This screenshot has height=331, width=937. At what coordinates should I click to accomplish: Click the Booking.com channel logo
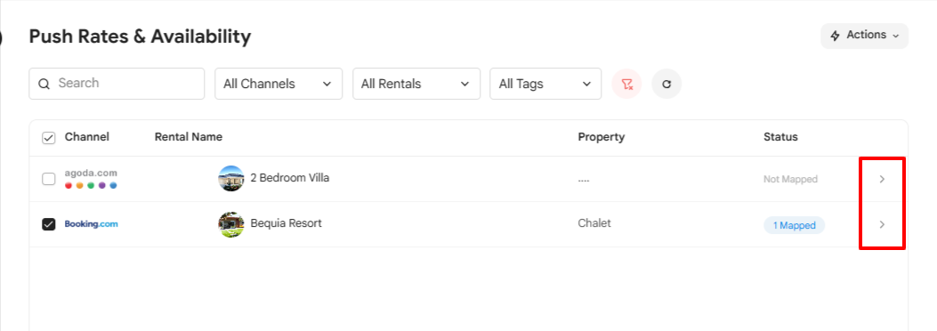tap(92, 224)
